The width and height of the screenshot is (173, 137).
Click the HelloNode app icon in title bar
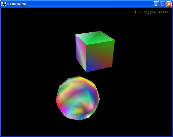pos(3,4)
